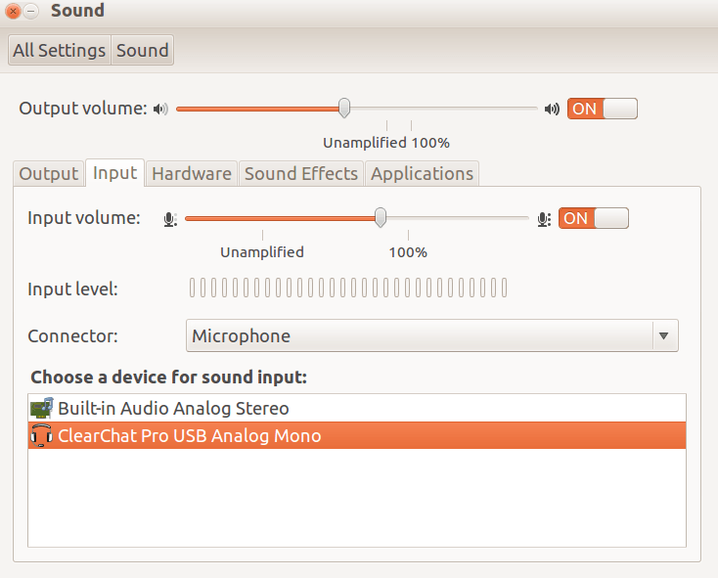
Task: Open the Microphone connector combo box
Action: tap(421, 336)
